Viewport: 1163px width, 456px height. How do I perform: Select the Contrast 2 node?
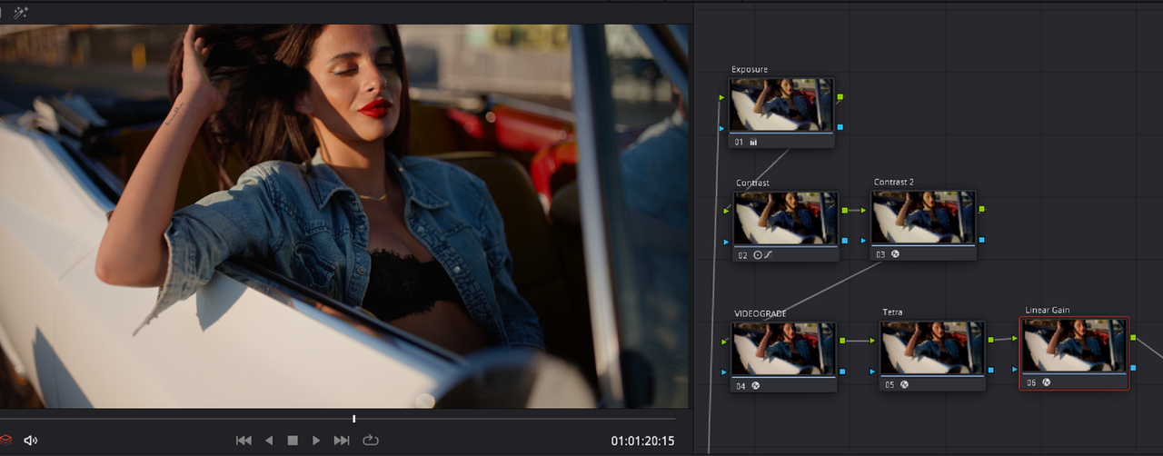(924, 225)
